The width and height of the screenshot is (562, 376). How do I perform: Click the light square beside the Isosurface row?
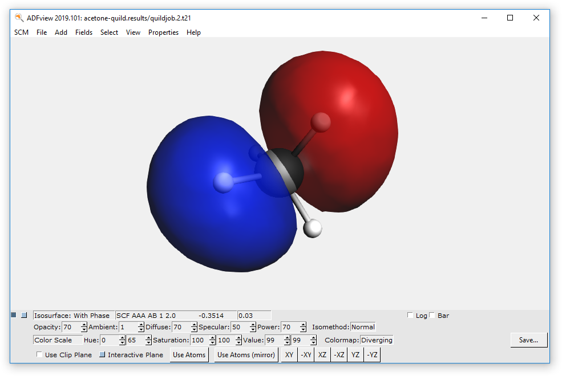(x=24, y=315)
